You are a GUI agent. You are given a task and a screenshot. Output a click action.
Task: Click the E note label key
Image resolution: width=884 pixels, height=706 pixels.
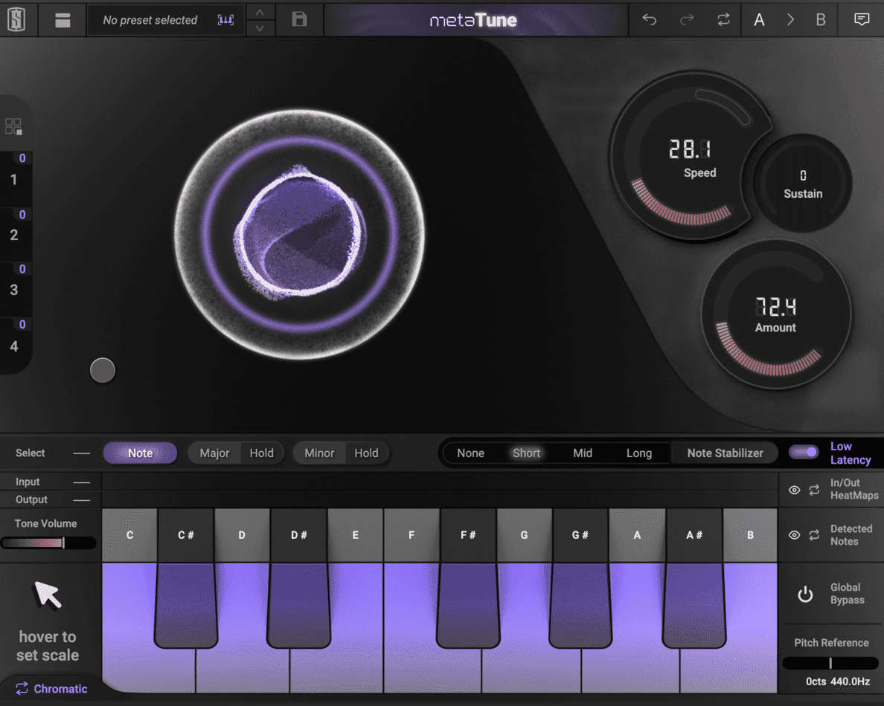point(355,535)
